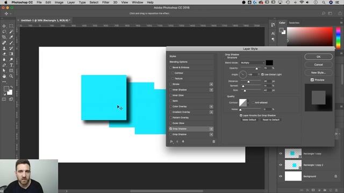Screen dimensions: 344x193
Task: Hide the Rectangle 1 copy layer
Action: [x=281, y=154]
